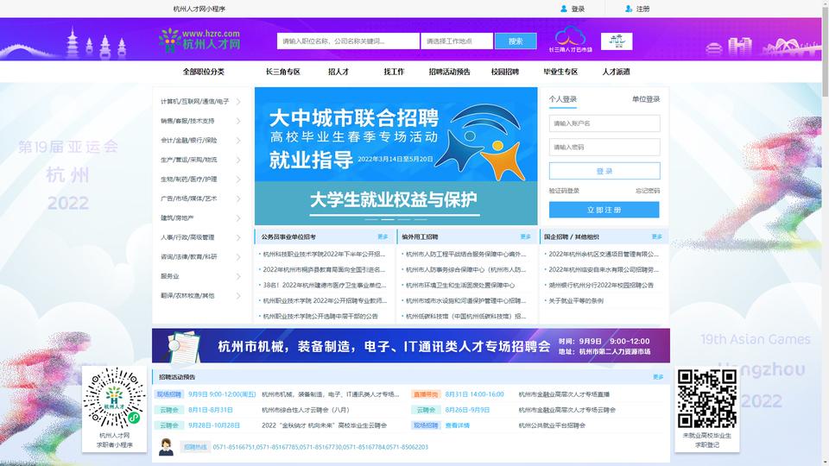
Task: Click the 立即注册 button
Action: tap(604, 210)
